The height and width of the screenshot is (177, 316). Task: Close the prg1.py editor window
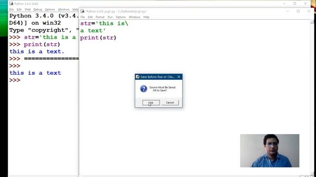309,11
